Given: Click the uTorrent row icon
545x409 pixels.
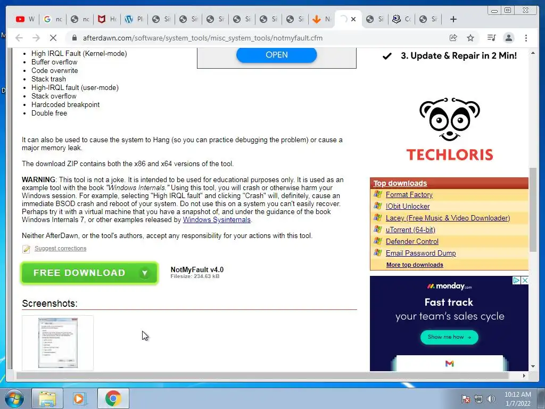Looking at the screenshot, I should pyautogui.click(x=377, y=230).
